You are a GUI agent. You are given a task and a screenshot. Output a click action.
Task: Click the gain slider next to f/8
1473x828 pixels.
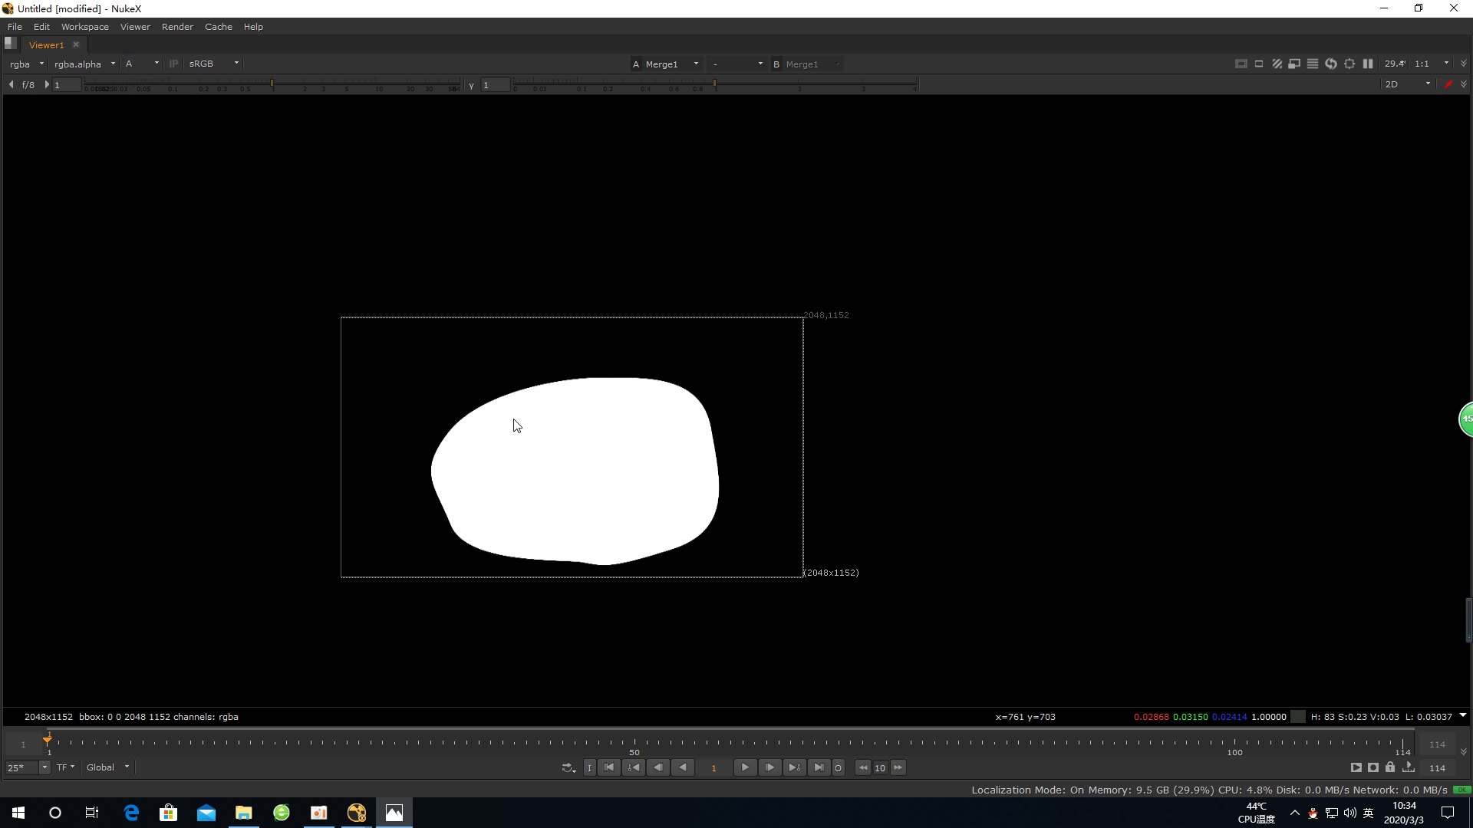(272, 84)
